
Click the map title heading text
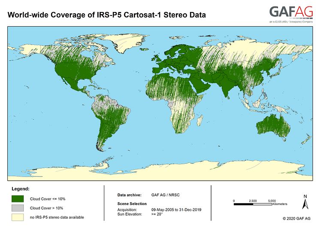[x=106, y=15]
